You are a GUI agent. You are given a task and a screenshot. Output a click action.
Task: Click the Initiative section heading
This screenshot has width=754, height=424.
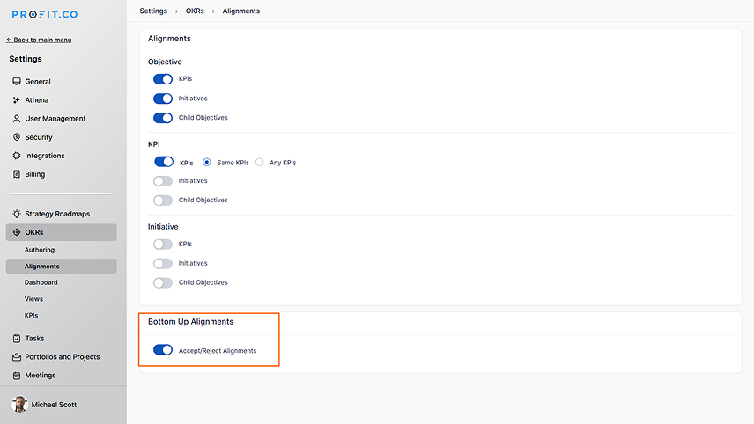pyautogui.click(x=163, y=227)
